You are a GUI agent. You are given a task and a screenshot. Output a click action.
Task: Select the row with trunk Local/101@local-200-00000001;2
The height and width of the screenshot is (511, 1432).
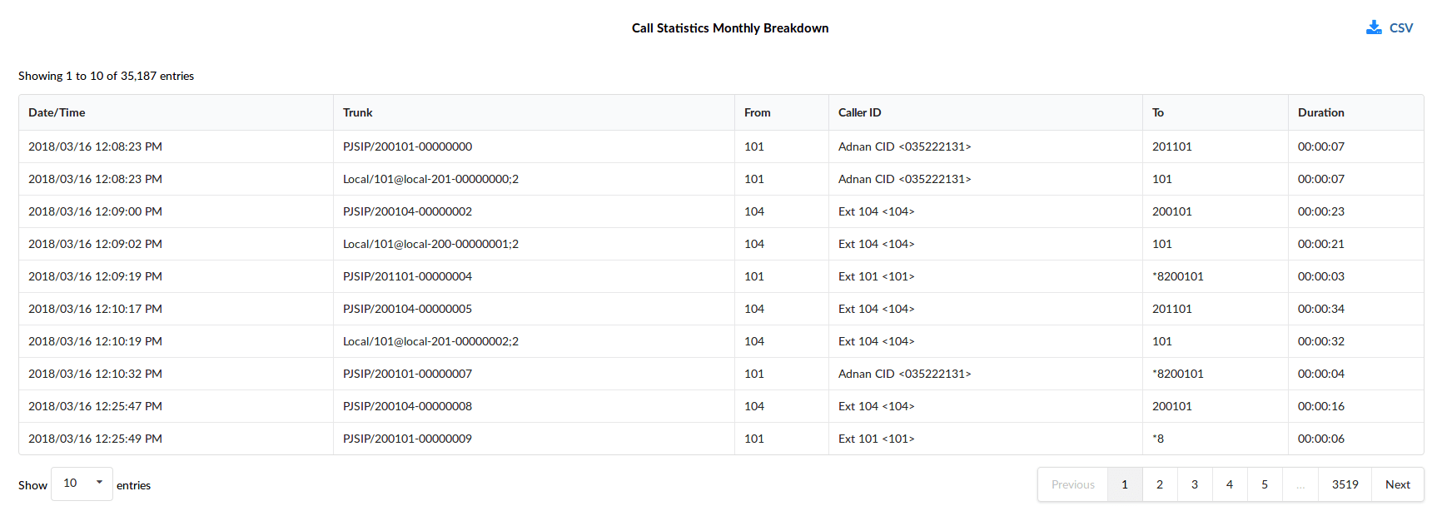tap(721, 244)
